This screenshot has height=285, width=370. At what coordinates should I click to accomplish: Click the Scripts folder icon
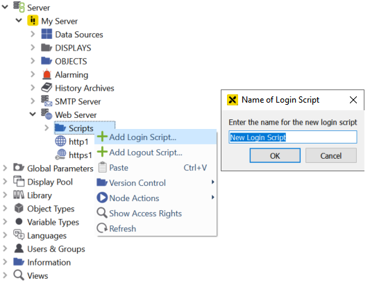[x=60, y=128]
